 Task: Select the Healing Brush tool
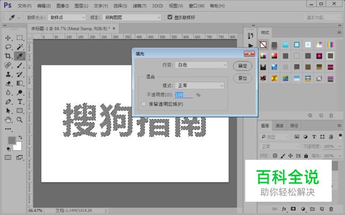tap(8, 65)
